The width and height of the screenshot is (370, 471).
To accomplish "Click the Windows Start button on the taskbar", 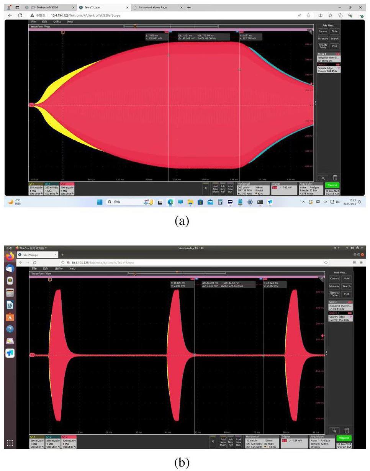I will tap(100, 202).
